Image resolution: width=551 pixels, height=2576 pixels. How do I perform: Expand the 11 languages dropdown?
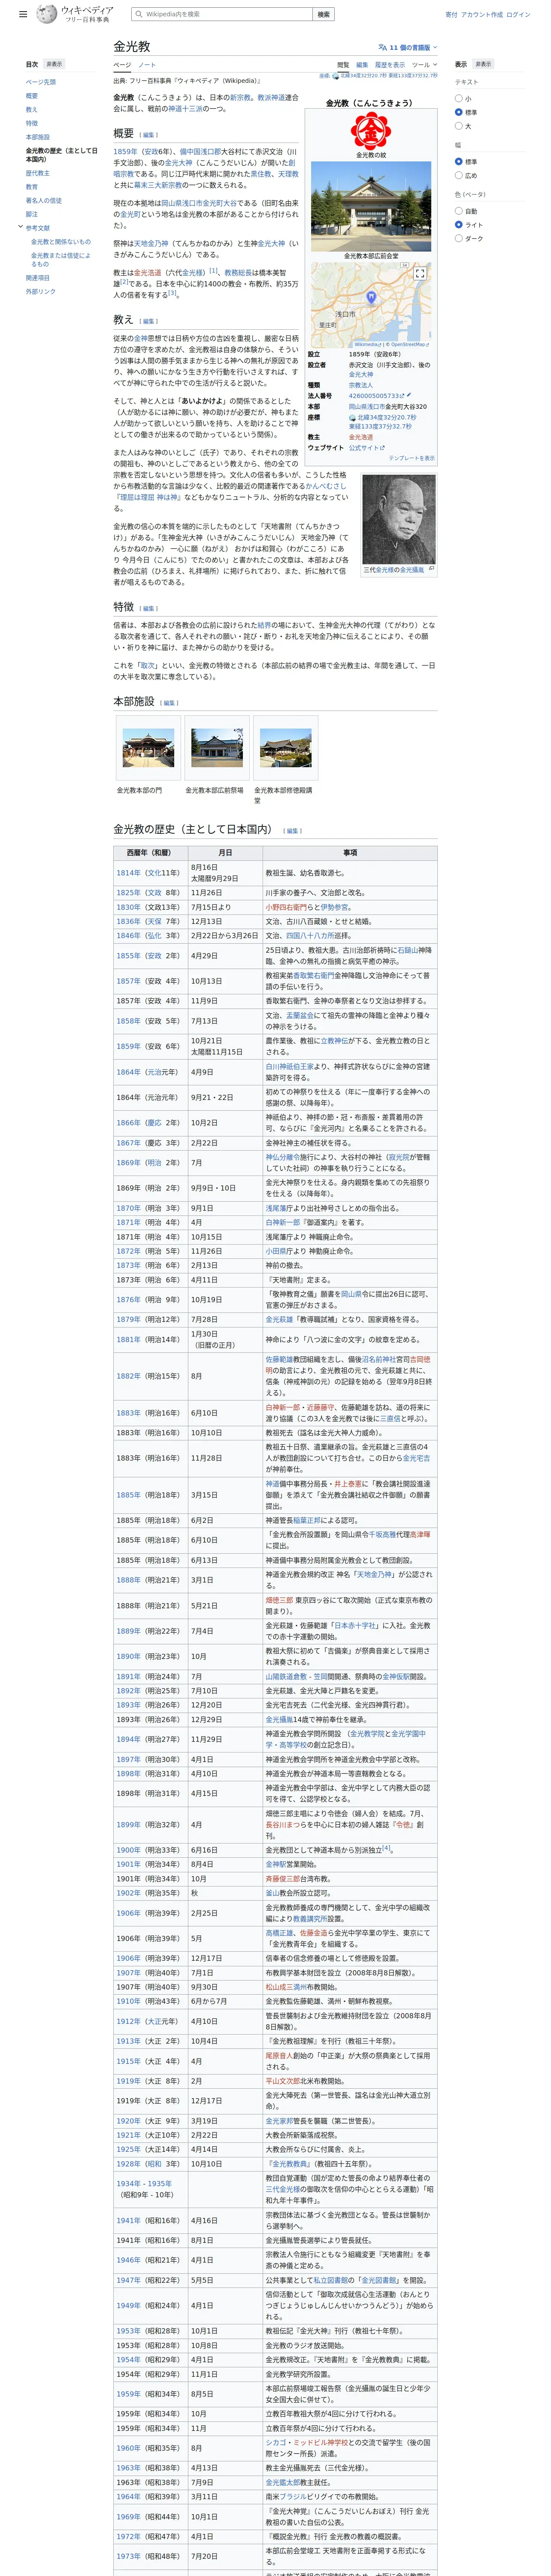(408, 47)
